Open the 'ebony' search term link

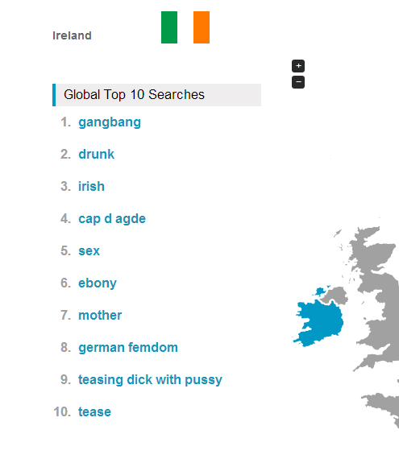pos(98,283)
